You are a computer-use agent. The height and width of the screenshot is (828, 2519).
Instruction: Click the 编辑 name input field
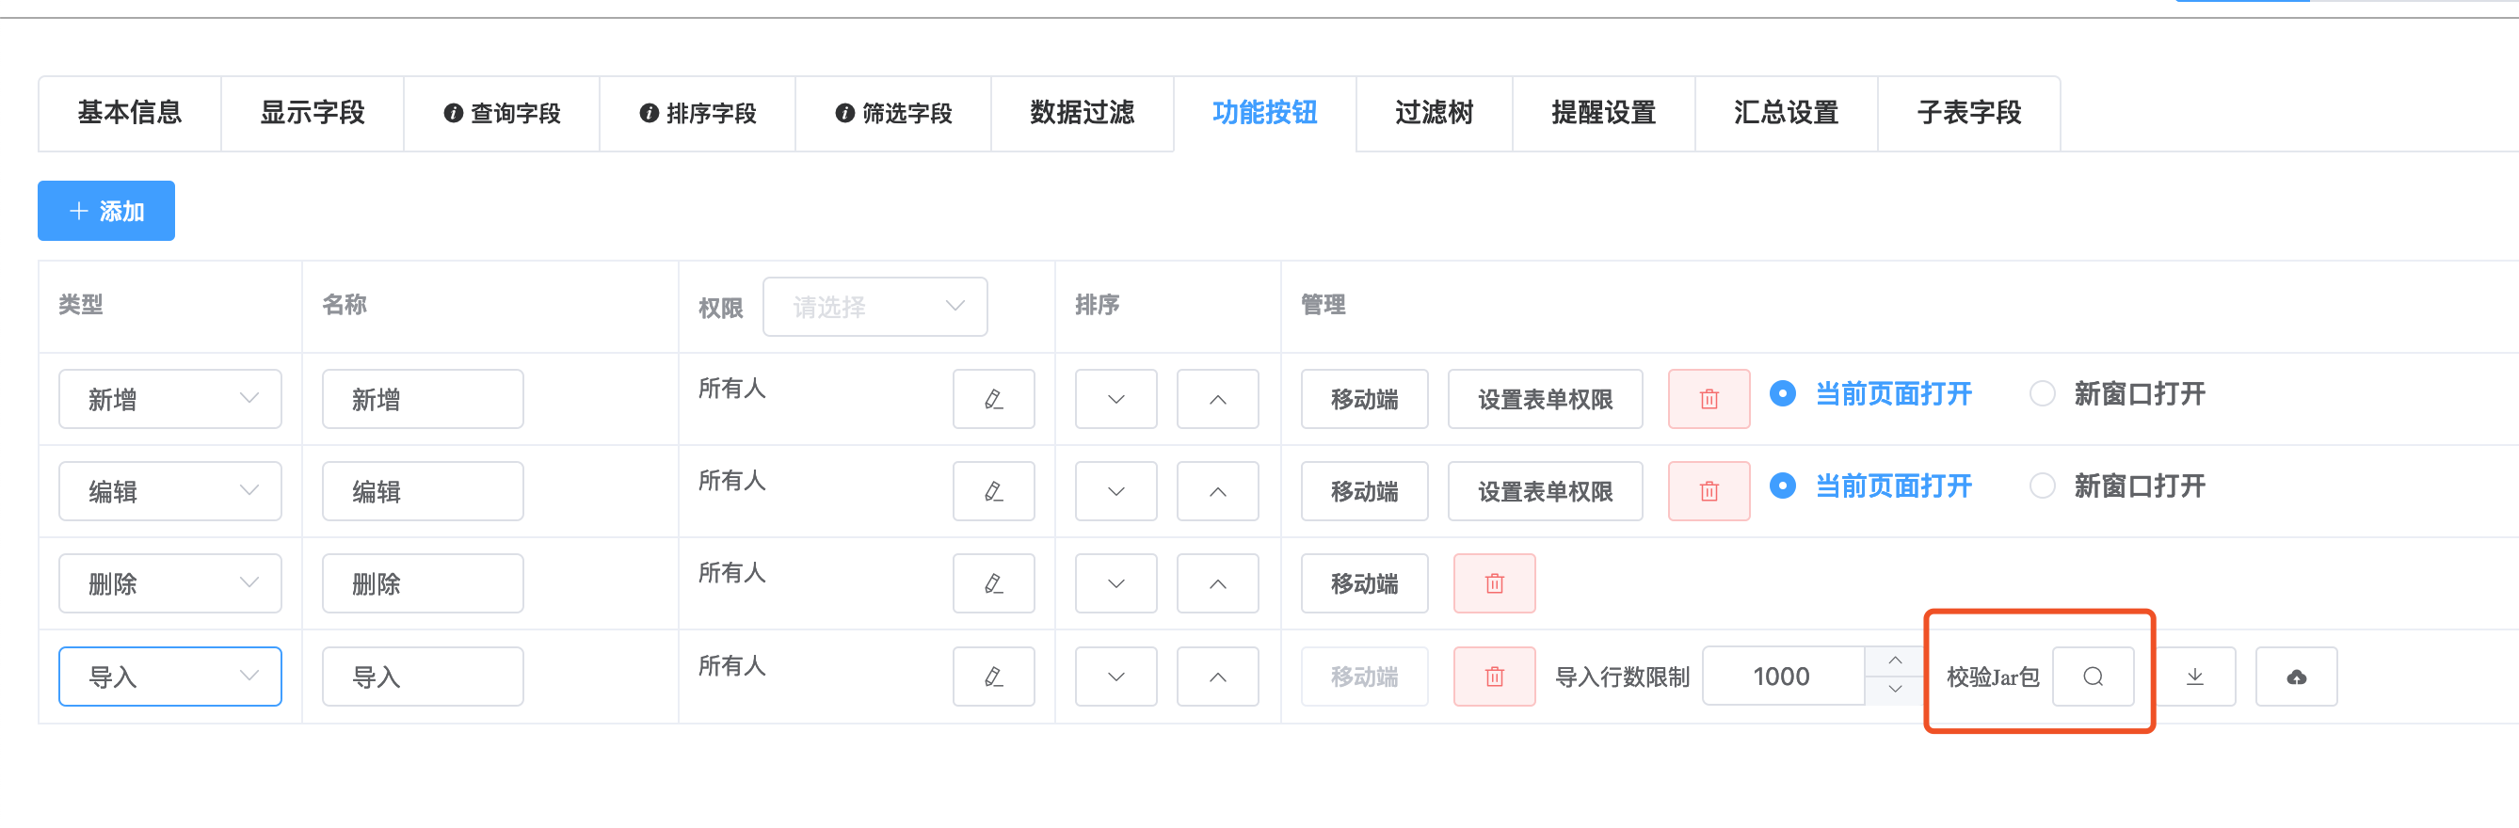tap(422, 491)
